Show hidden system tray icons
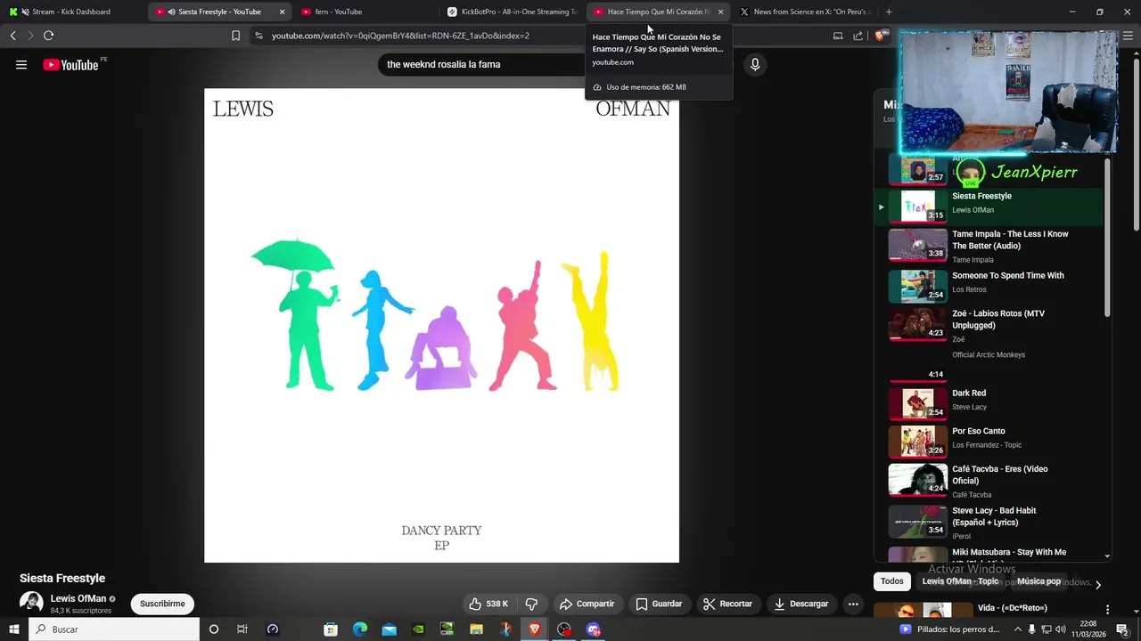 pos(1019,629)
